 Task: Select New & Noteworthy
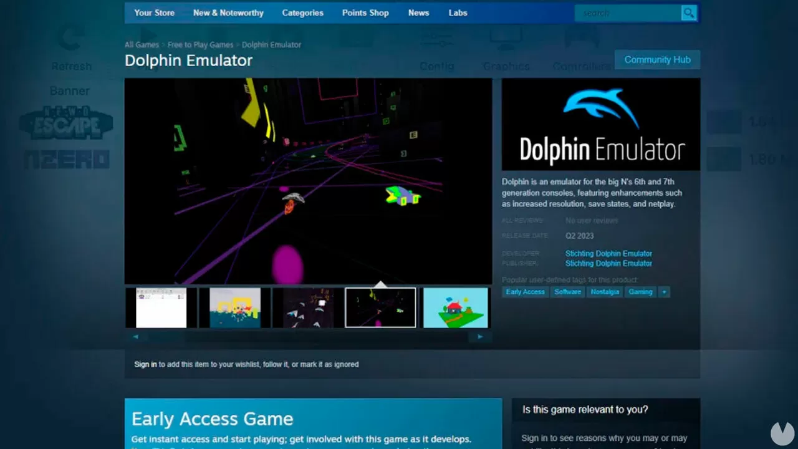point(228,12)
